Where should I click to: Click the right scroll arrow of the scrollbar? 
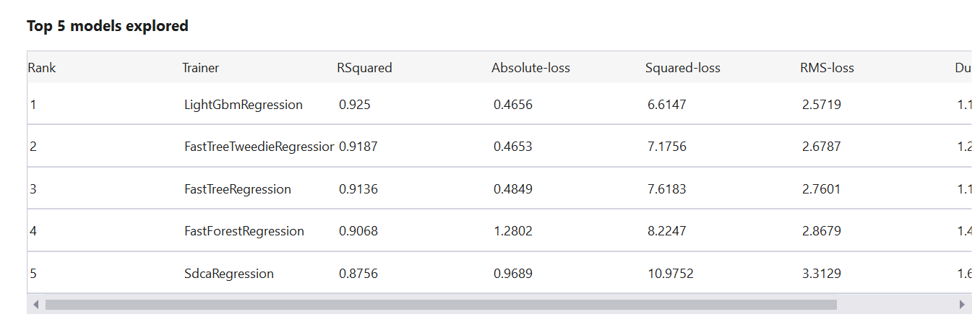tap(962, 305)
